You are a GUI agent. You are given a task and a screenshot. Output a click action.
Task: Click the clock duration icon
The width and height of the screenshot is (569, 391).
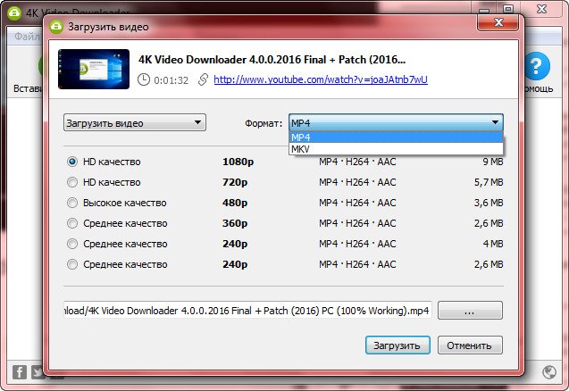[144, 79]
